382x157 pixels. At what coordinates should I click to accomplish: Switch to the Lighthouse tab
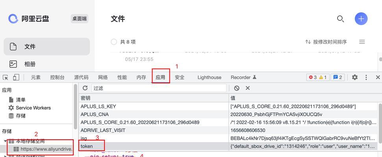click(x=210, y=77)
